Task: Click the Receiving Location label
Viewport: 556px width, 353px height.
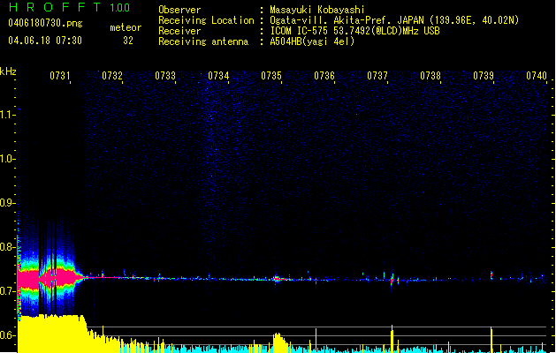Action: tap(206, 20)
